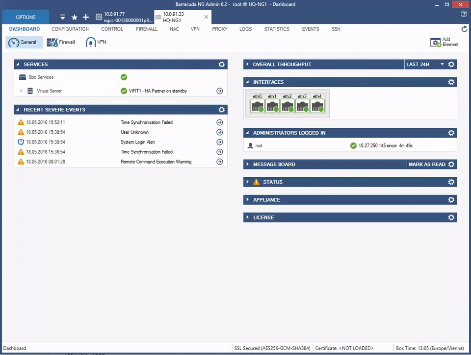Click the Certificate NOT LOADED status entry
Screen dimensions: 471x355
[344, 348]
